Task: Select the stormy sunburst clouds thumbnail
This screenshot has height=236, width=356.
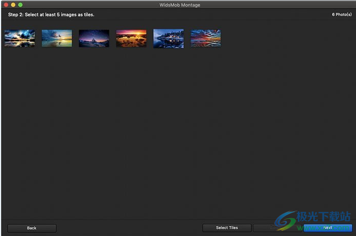Action: point(20,38)
